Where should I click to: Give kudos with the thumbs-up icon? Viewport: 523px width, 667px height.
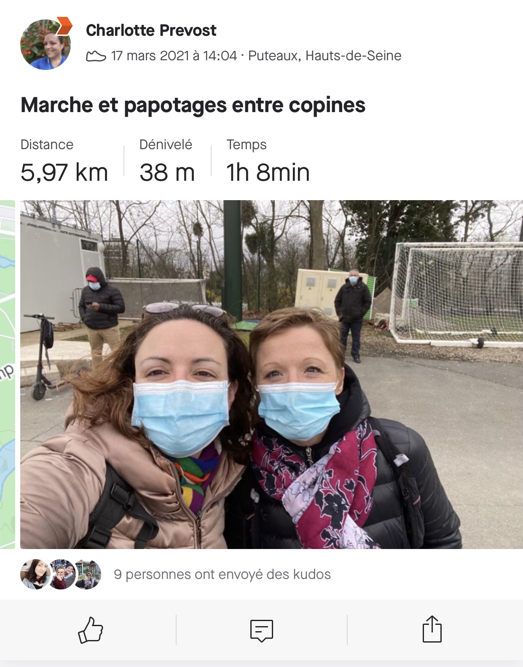tap(91, 630)
